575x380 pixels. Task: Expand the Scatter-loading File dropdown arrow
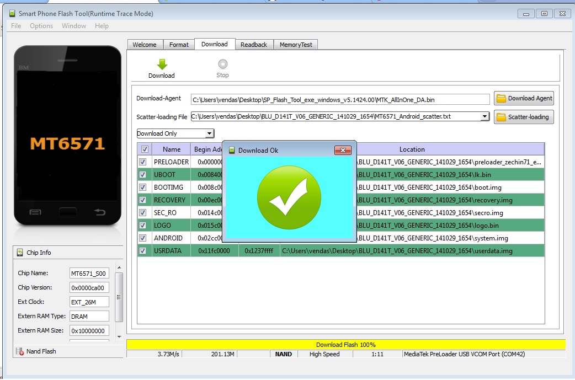click(x=485, y=116)
